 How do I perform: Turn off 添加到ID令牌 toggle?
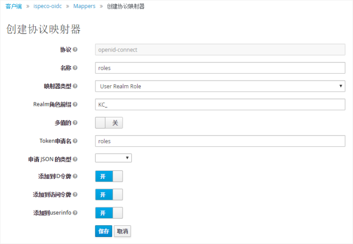click(109, 176)
